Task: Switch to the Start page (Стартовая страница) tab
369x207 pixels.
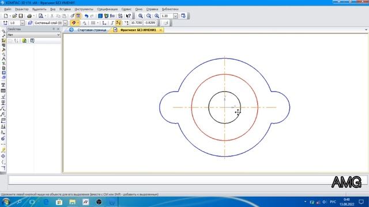Action: 88,30
